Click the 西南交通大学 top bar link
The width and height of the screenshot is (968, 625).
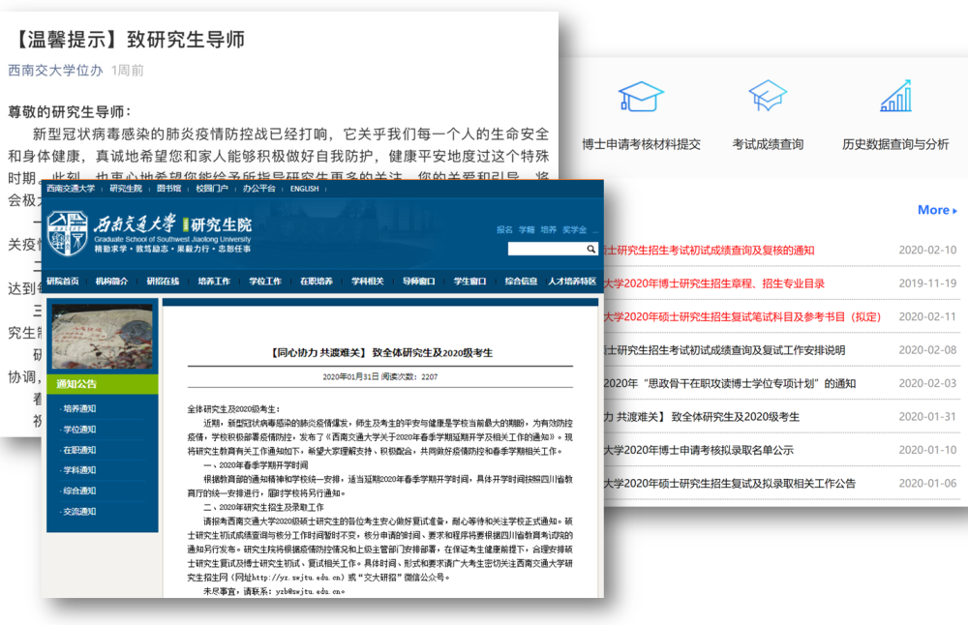71,189
